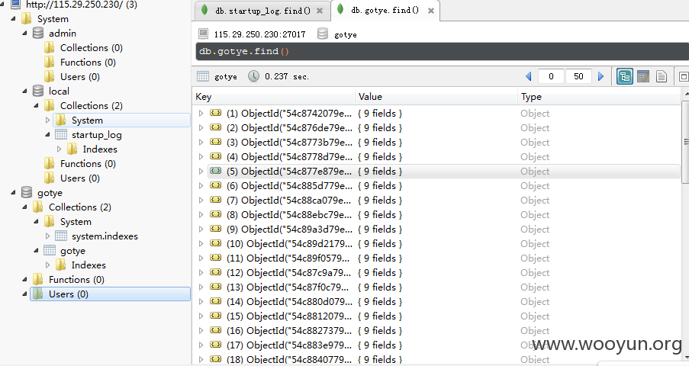This screenshot has width=689, height=366.
Task: Close the db.startup_log.find() tab
Action: (320, 11)
